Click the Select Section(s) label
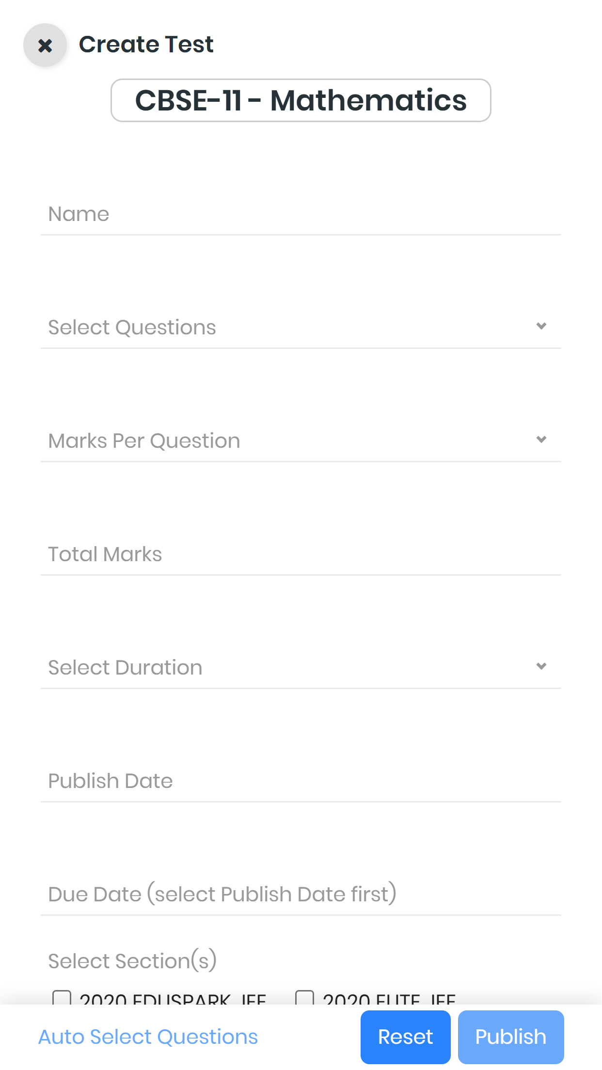The image size is (602, 1070). (x=132, y=960)
